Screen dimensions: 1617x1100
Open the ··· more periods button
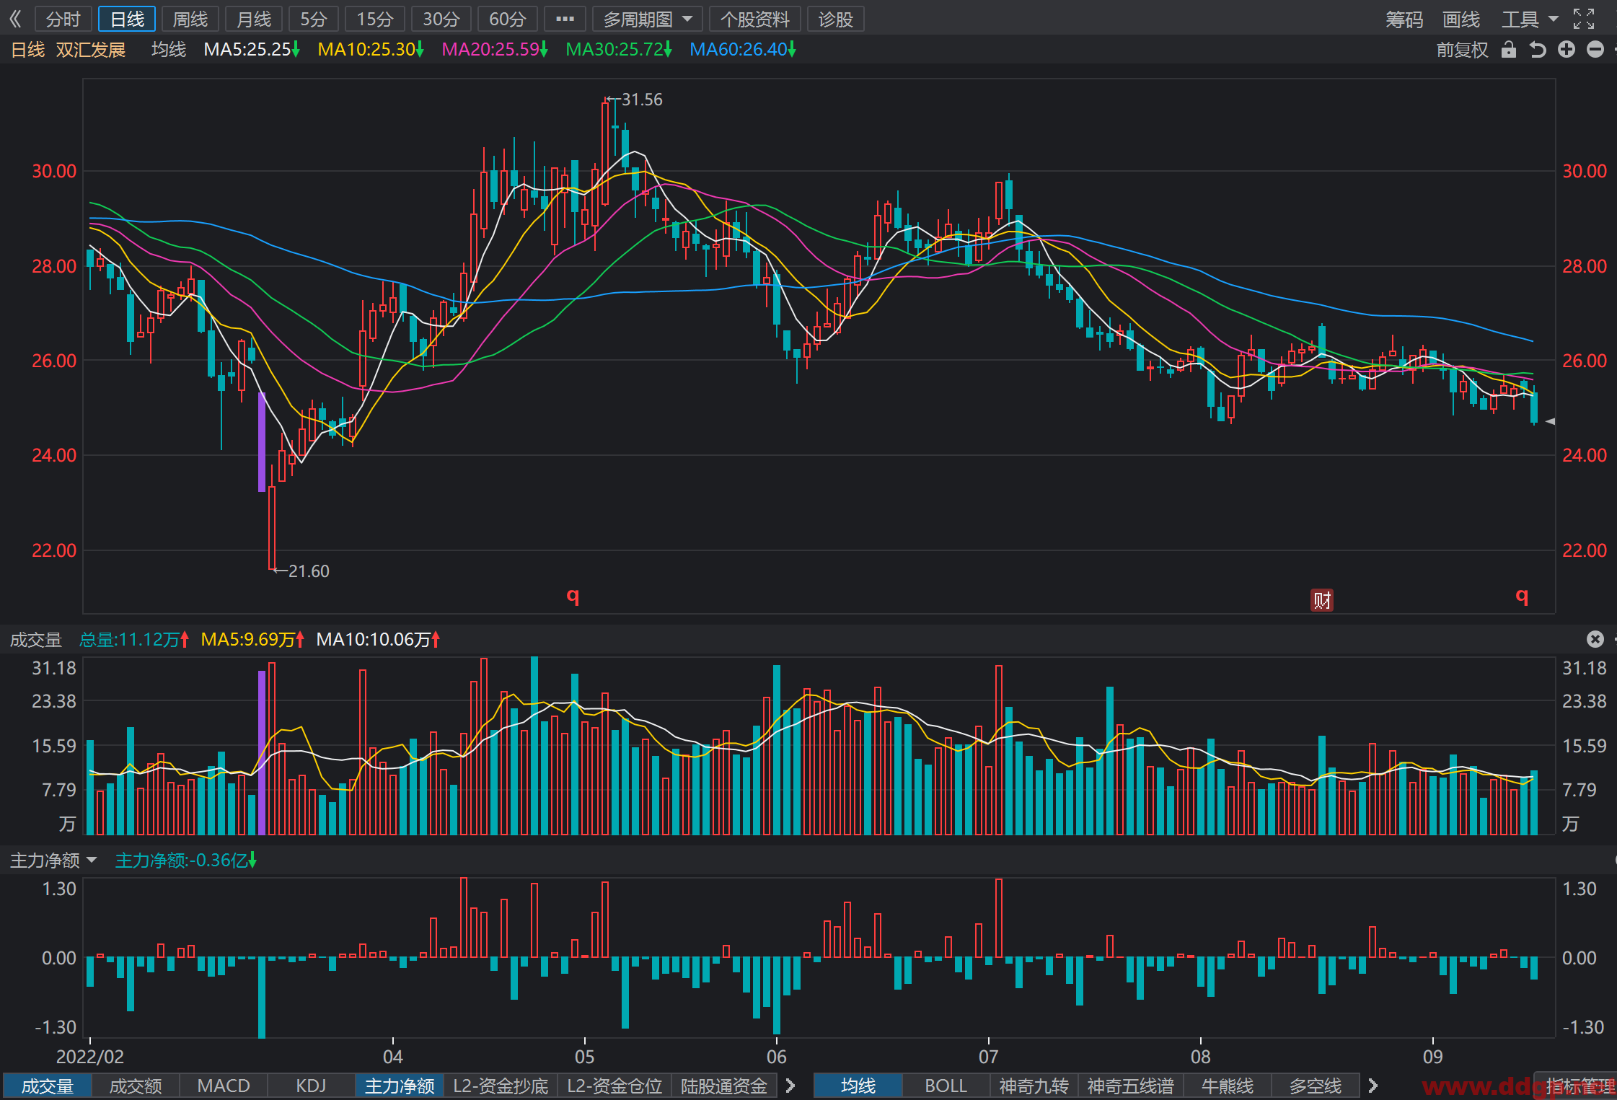565,19
